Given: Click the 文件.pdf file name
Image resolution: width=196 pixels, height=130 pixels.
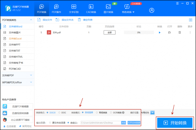Looking at the screenshot, I should pyautogui.click(x=57, y=33).
